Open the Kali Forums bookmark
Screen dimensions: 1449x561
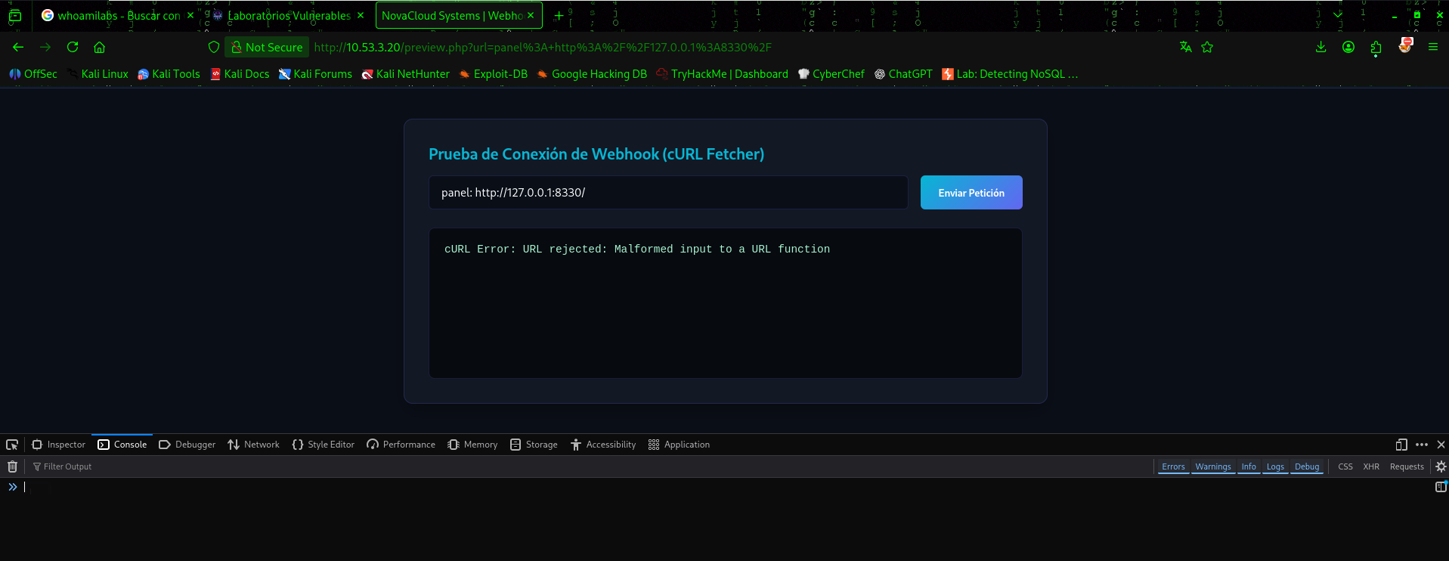(315, 74)
